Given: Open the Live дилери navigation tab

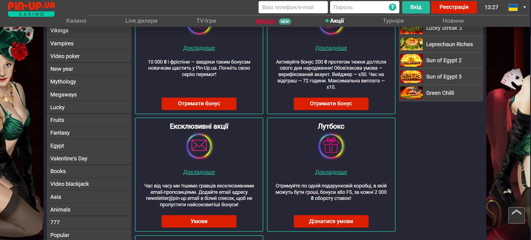Looking at the screenshot, I should [x=141, y=21].
